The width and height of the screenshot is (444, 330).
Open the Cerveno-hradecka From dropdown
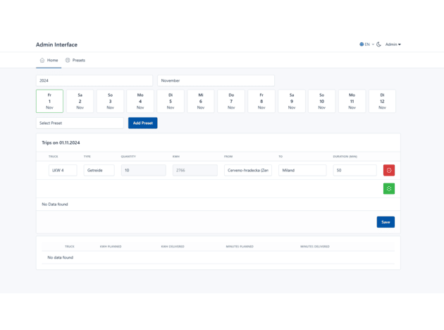248,170
